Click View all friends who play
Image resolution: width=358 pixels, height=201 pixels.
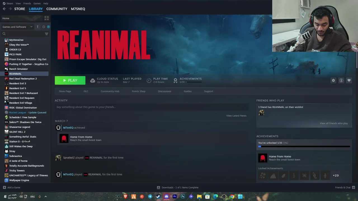[x=334, y=123]
